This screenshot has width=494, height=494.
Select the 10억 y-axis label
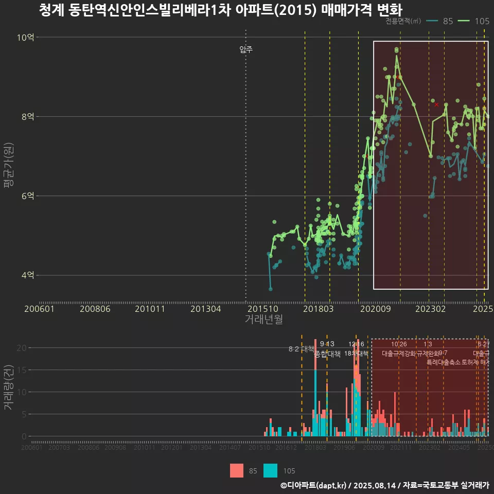[x=26, y=38]
